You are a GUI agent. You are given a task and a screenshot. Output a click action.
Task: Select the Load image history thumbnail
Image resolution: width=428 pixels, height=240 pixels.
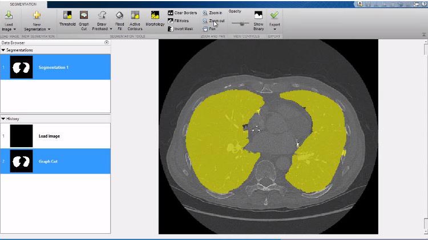point(22,136)
